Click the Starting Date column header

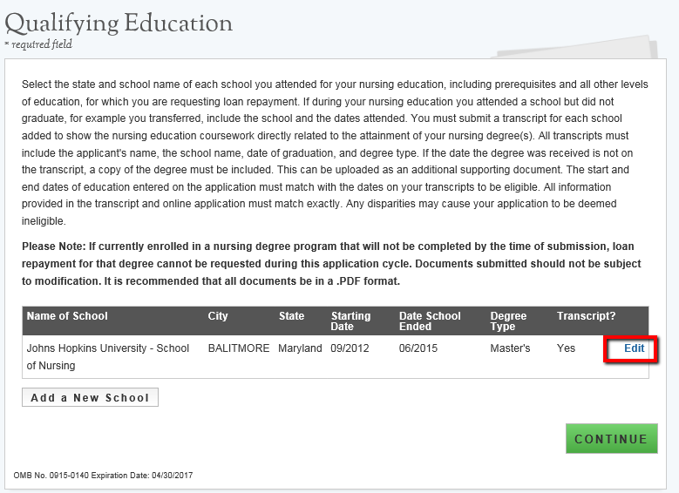350,321
